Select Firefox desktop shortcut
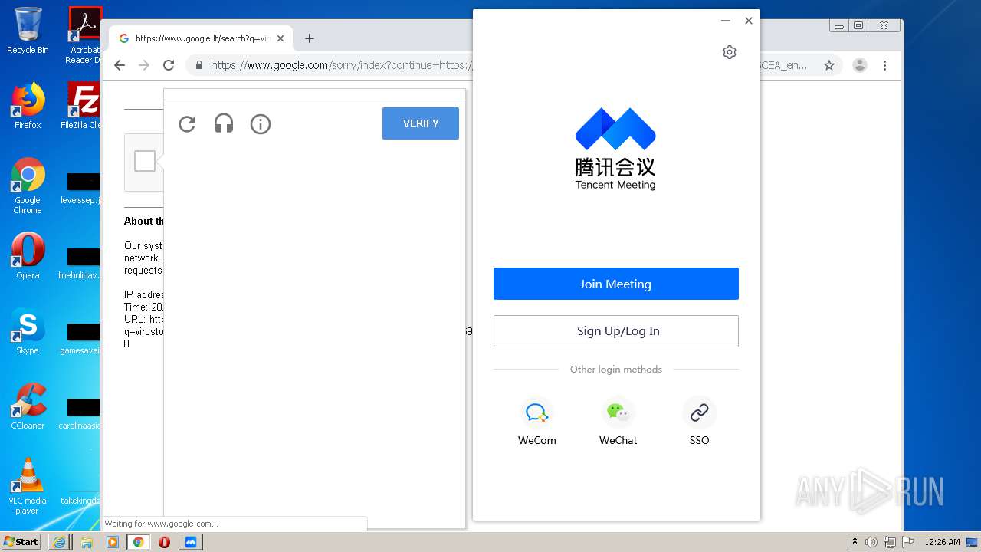981x552 pixels. coord(28,106)
